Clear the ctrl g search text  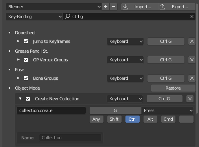pos(192,17)
